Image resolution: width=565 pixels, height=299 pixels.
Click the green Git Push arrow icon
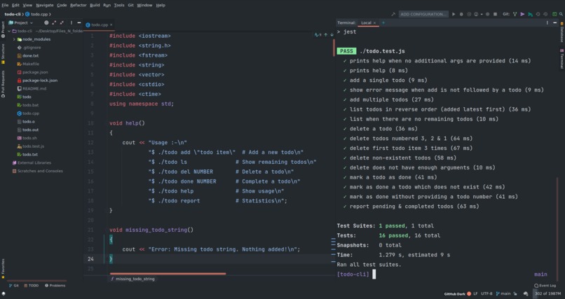point(530,15)
